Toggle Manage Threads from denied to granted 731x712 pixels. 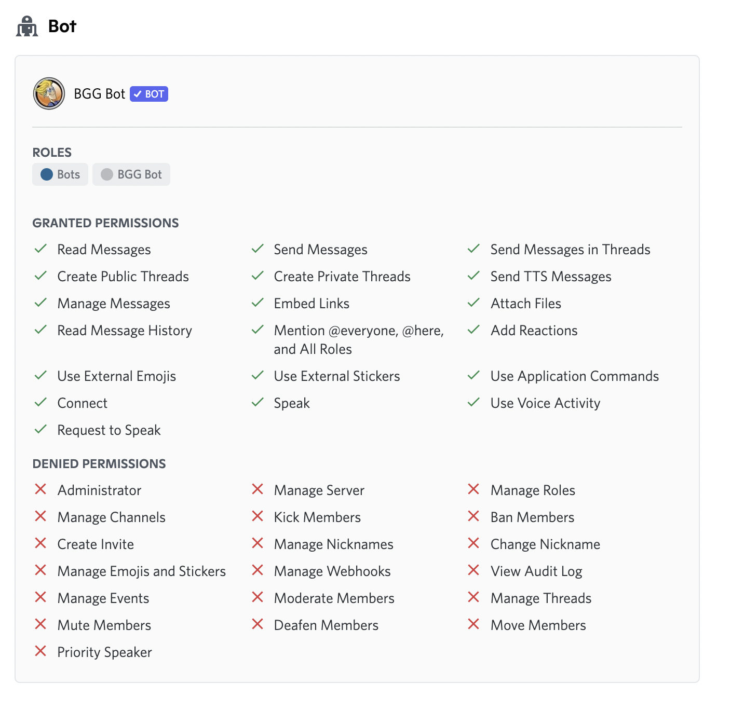[474, 597]
